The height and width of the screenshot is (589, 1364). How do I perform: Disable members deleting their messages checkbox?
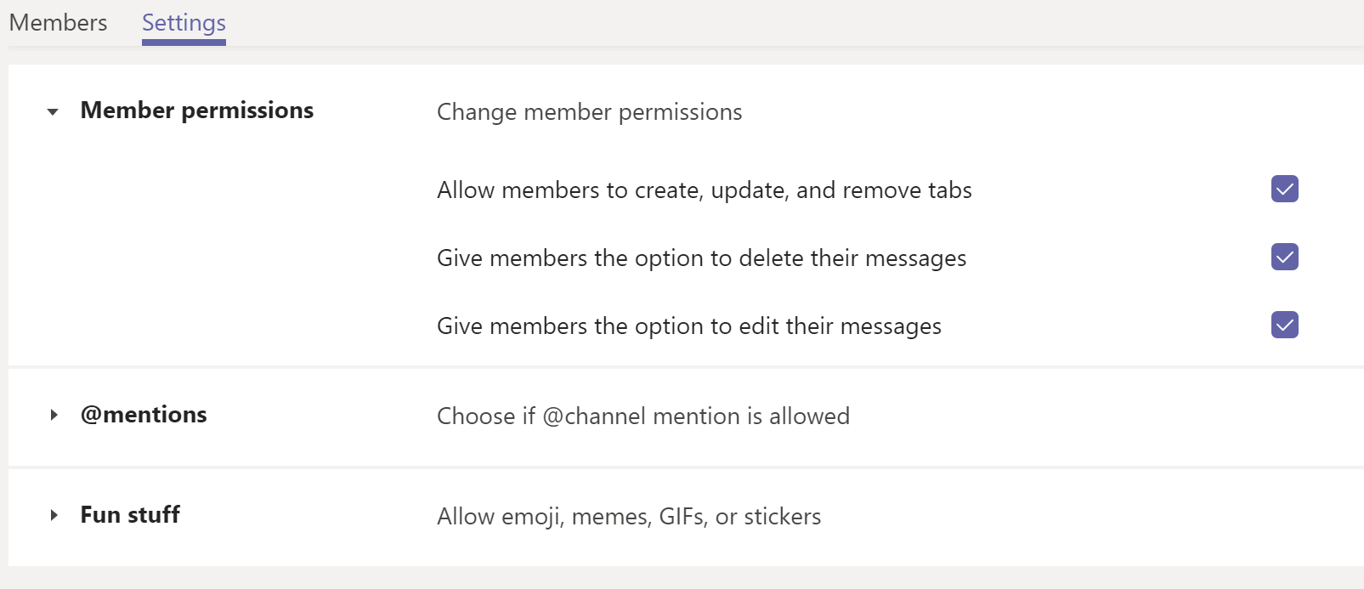click(x=1284, y=257)
